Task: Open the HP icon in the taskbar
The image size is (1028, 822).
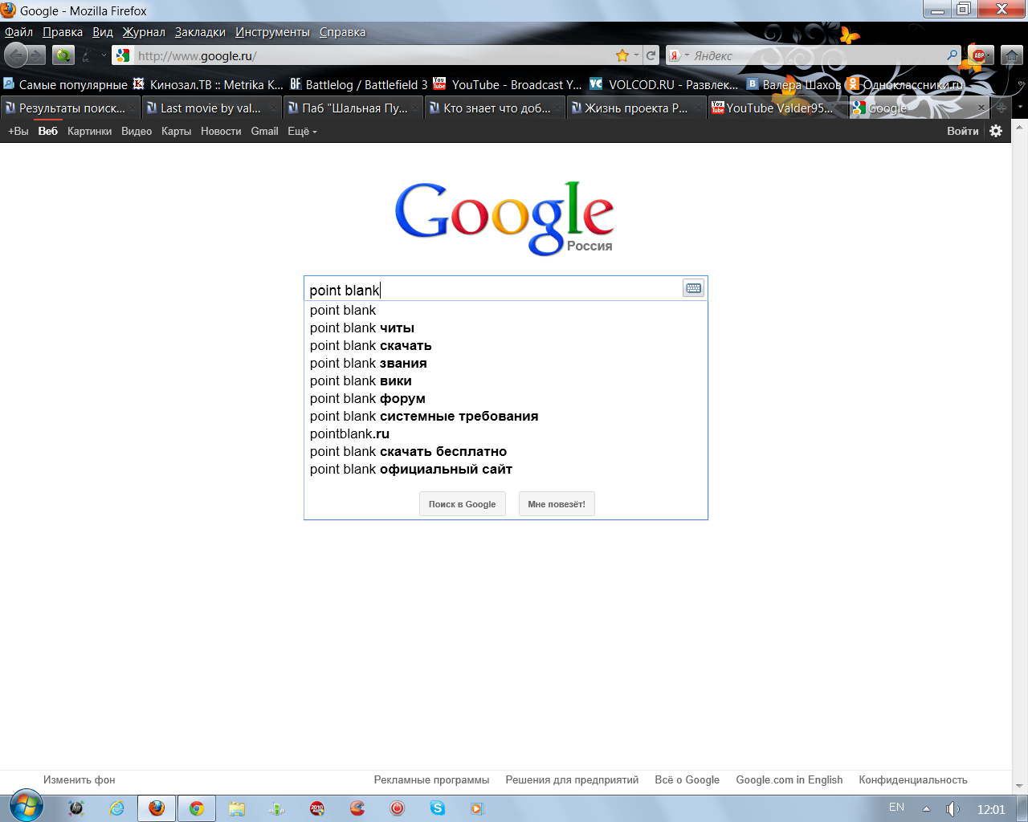Action: pyautogui.click(x=76, y=808)
